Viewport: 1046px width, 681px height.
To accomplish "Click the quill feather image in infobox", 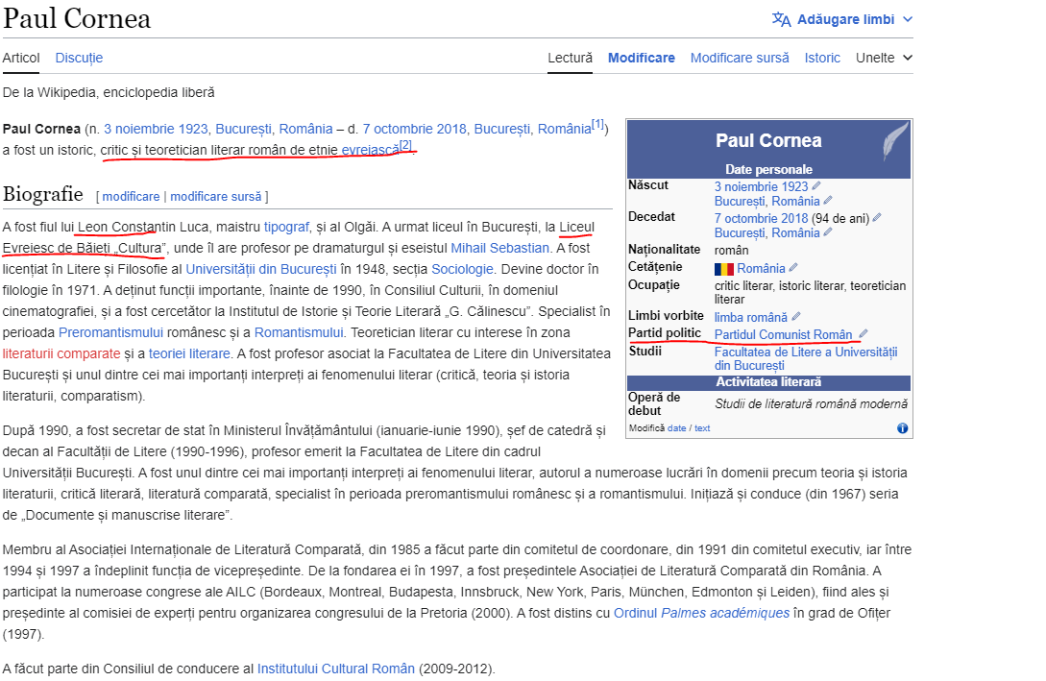I will [x=895, y=141].
